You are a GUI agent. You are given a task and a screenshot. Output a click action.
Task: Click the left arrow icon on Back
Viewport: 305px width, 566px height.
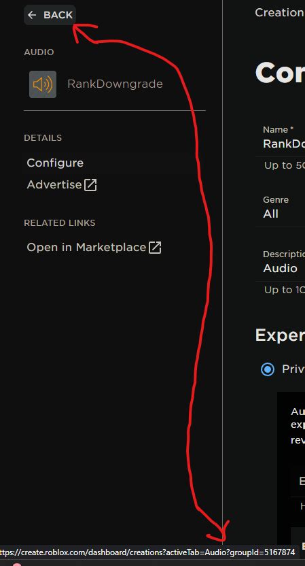(32, 15)
